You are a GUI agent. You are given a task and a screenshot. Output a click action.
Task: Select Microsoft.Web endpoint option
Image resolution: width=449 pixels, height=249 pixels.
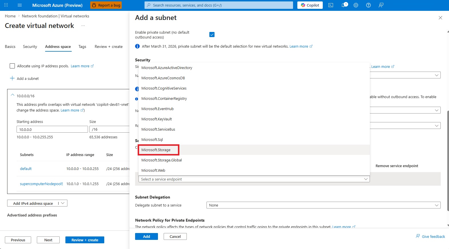[254, 170]
